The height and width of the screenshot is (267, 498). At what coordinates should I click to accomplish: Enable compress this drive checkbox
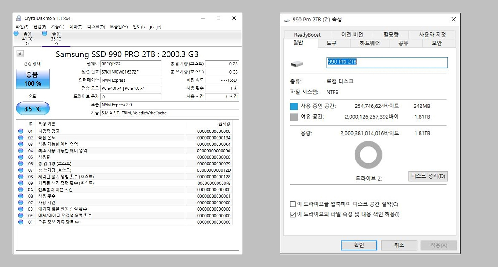click(293, 204)
